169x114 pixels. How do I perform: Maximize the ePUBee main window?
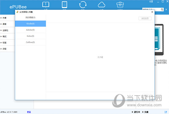pyautogui.click(x=163, y=2)
